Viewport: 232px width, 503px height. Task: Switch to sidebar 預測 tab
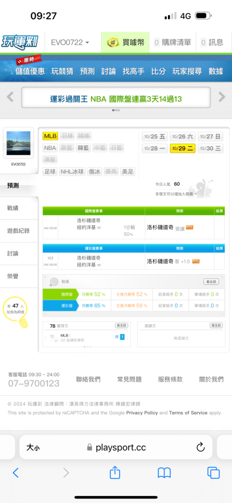click(19, 186)
